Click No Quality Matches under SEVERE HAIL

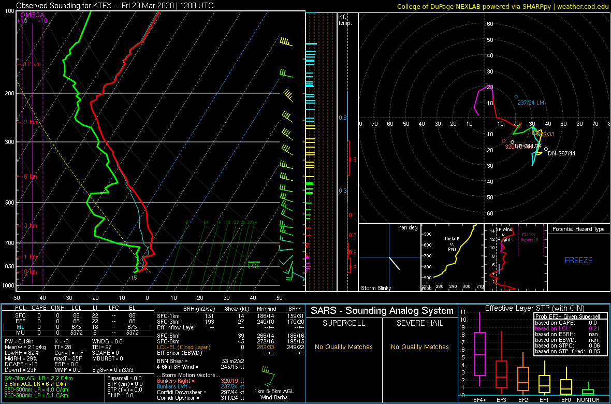tap(419, 347)
